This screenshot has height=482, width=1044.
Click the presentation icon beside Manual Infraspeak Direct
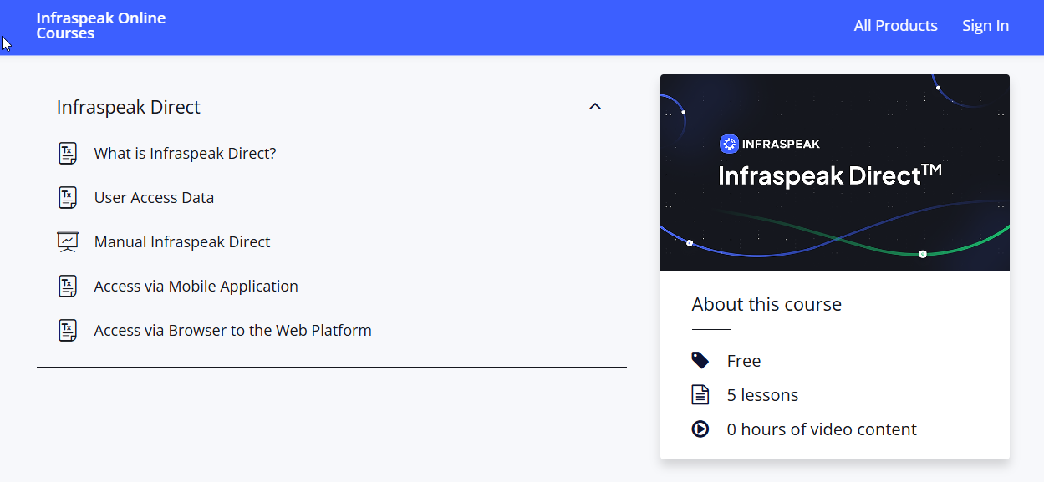[x=68, y=242]
